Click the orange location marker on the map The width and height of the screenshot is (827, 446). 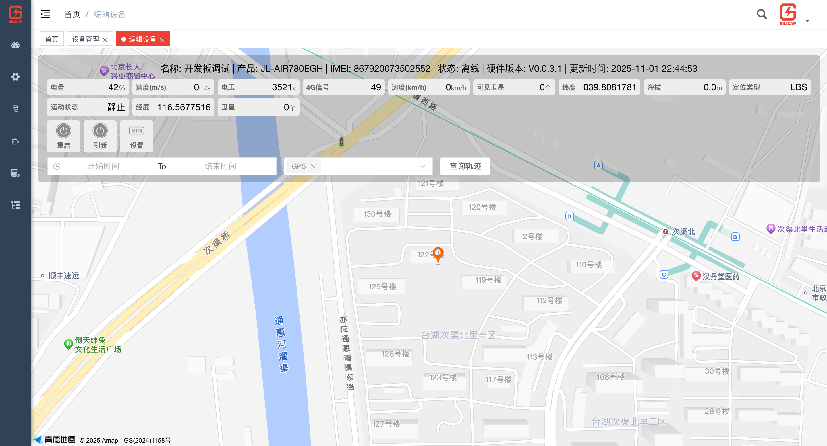click(438, 254)
